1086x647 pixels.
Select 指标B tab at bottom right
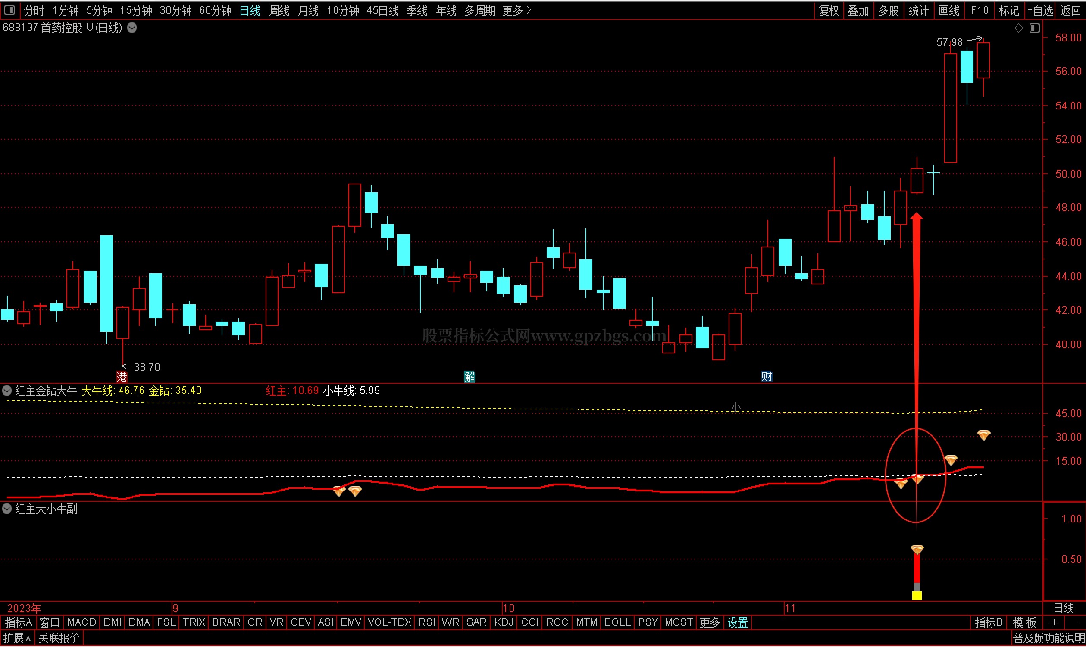(989, 622)
